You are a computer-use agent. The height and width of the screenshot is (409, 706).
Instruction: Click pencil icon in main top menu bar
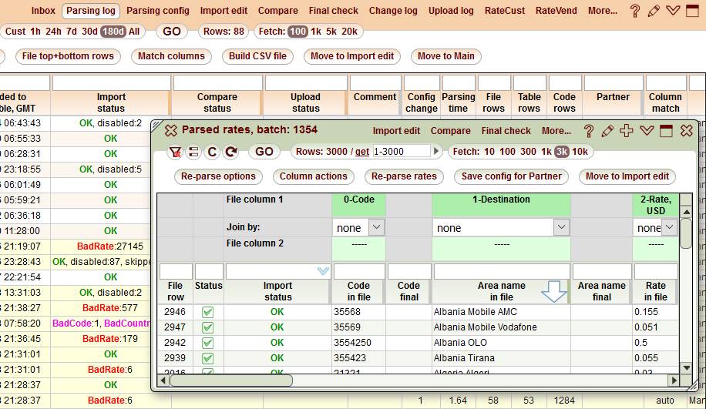click(654, 11)
